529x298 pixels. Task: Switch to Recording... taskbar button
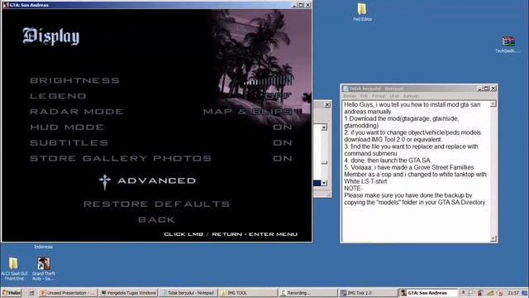point(307,293)
